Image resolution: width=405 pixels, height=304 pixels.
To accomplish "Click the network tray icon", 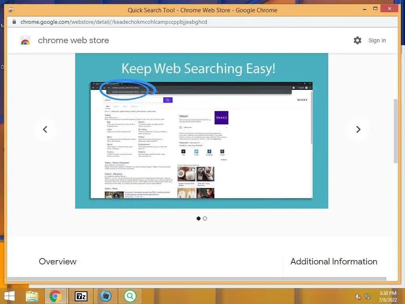I will point(368,296).
